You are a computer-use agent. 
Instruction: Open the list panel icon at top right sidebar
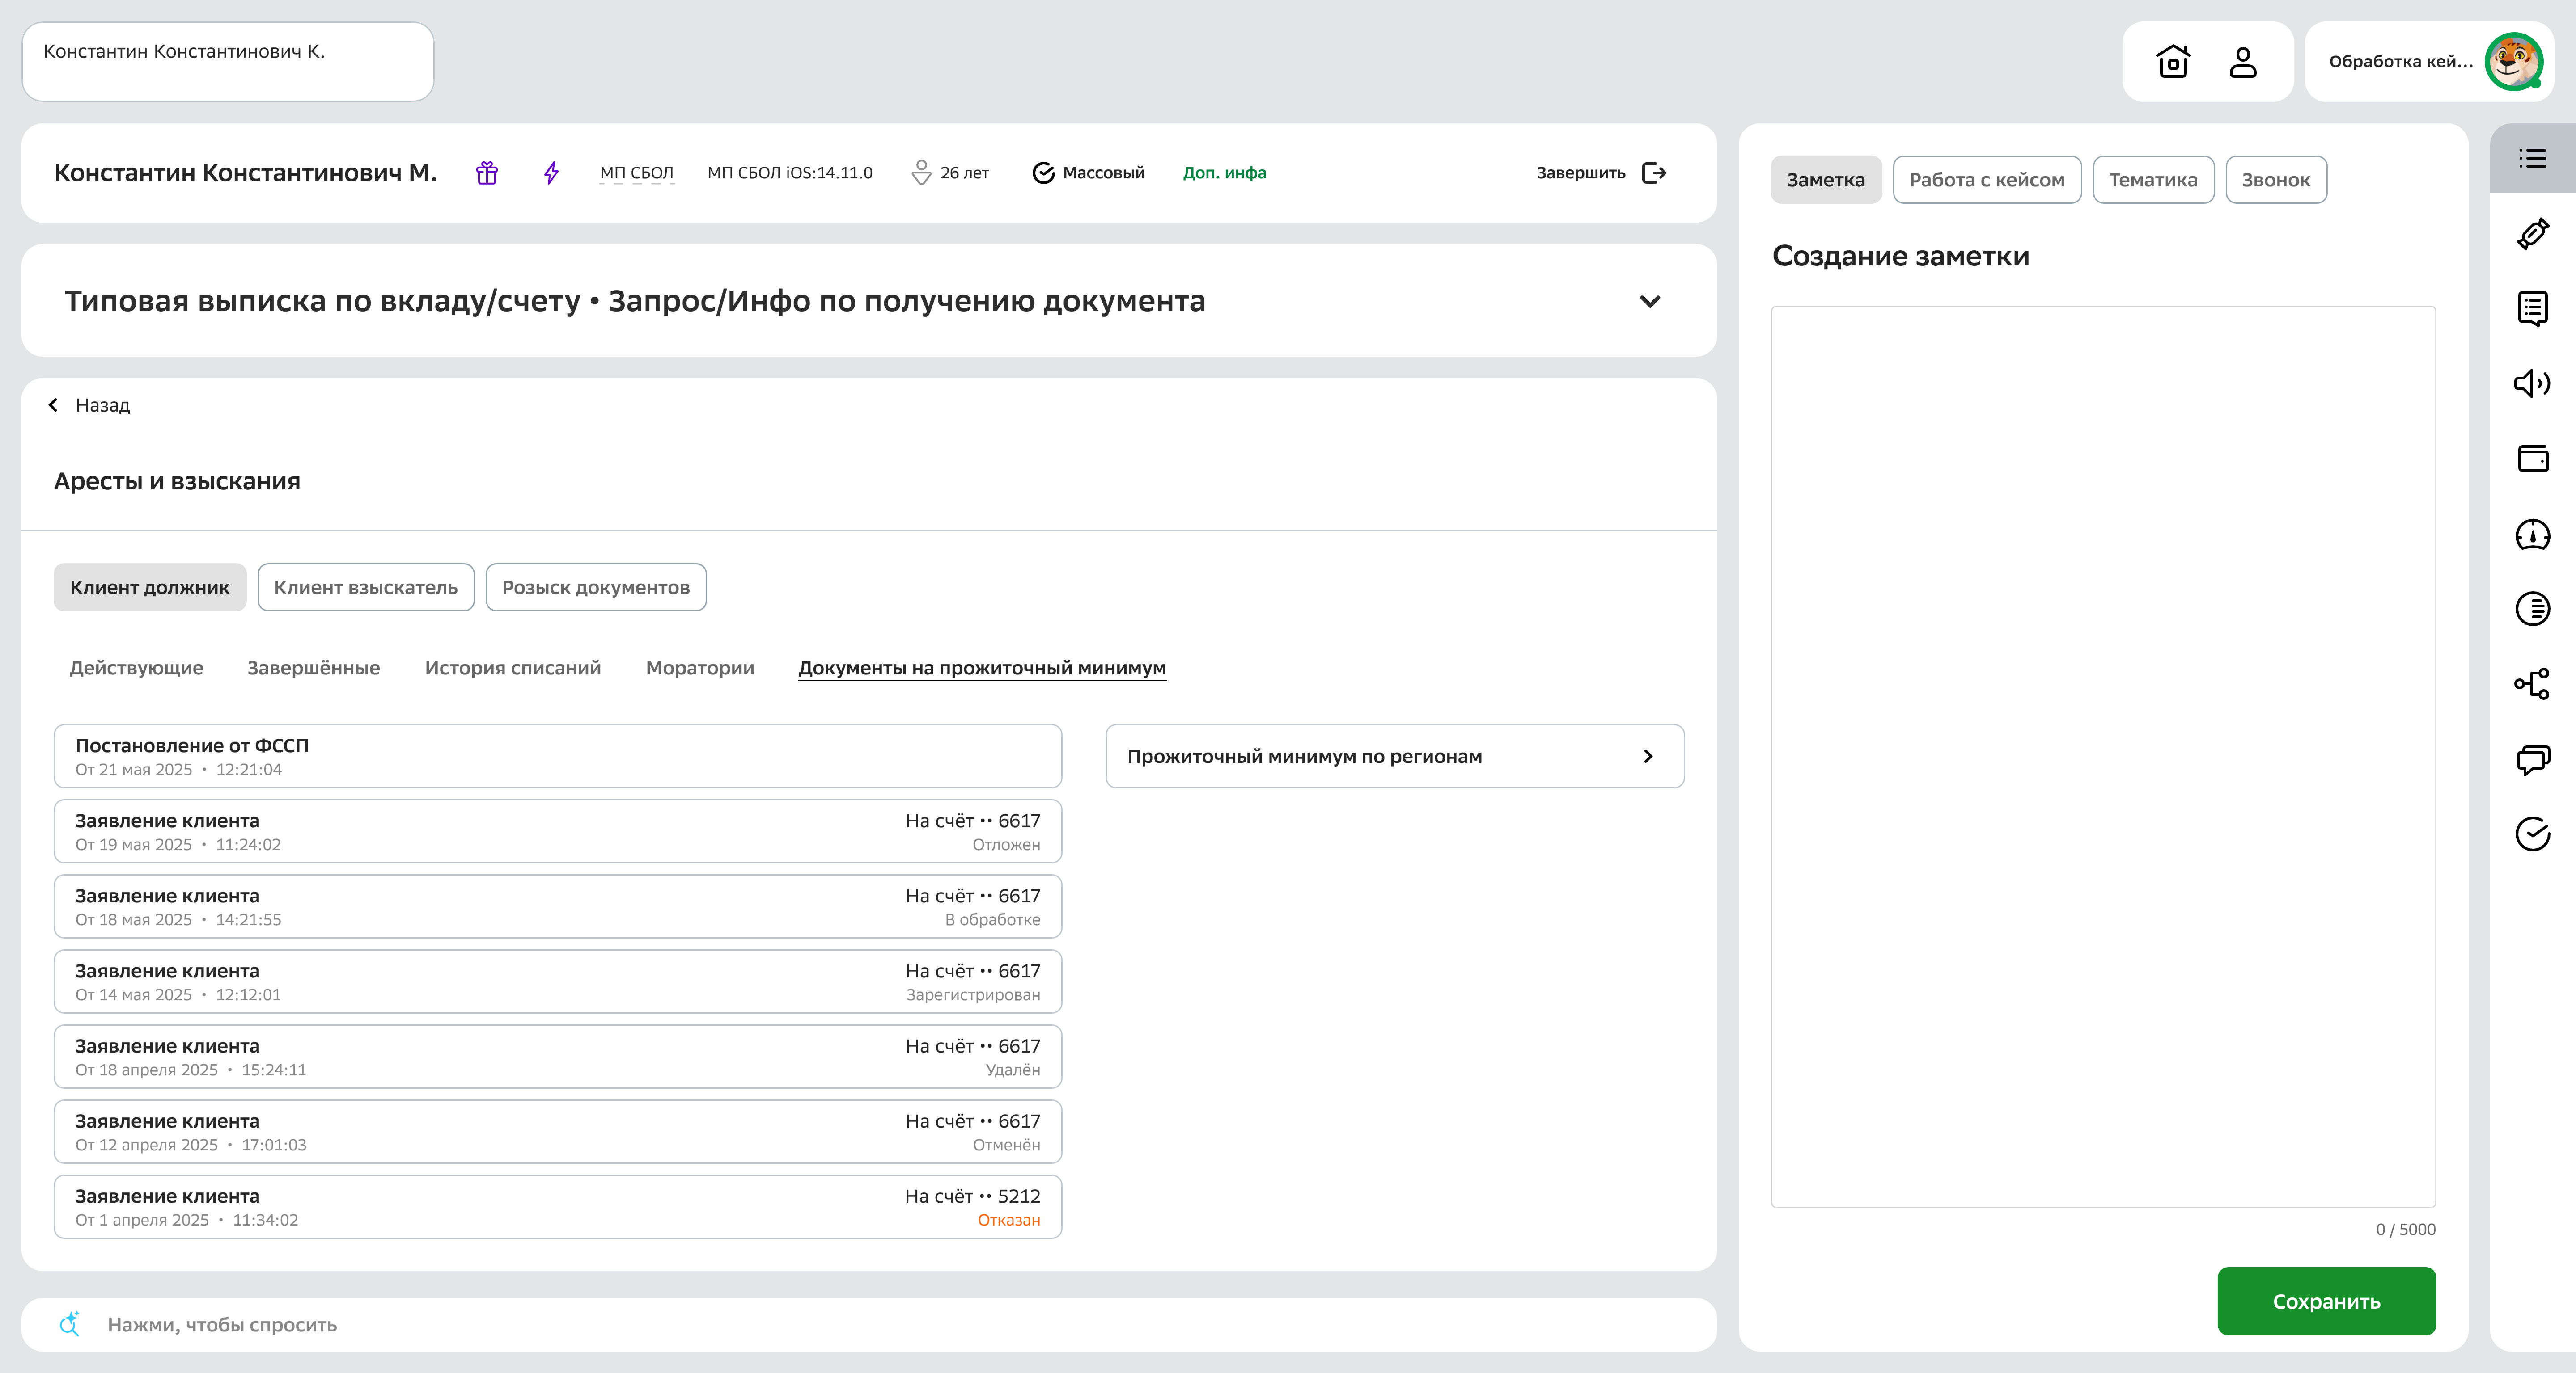pos(2533,159)
